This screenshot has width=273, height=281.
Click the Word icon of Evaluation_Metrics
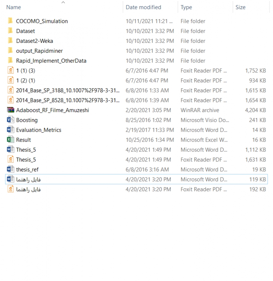[x=10, y=130]
